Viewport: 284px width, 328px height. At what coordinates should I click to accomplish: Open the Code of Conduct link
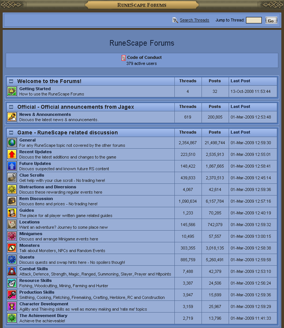point(144,57)
